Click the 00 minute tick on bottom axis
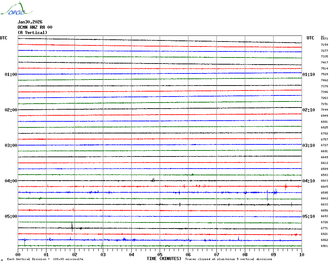The image size is (330, 264). (x=18, y=254)
